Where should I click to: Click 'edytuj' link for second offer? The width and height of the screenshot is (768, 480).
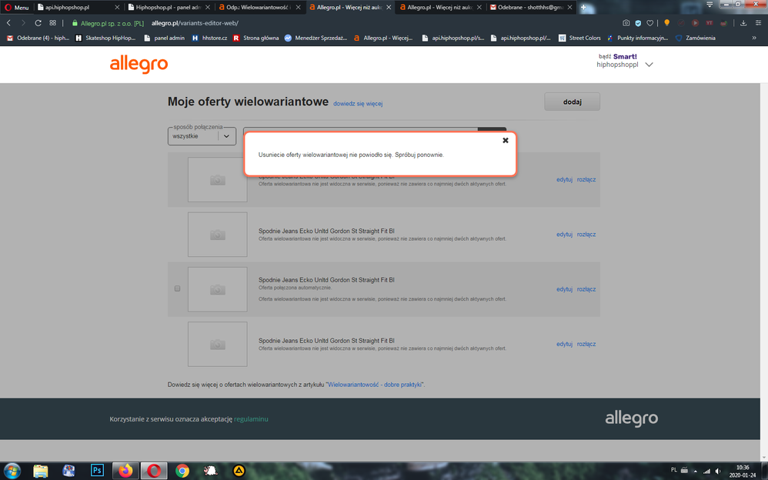click(x=564, y=235)
